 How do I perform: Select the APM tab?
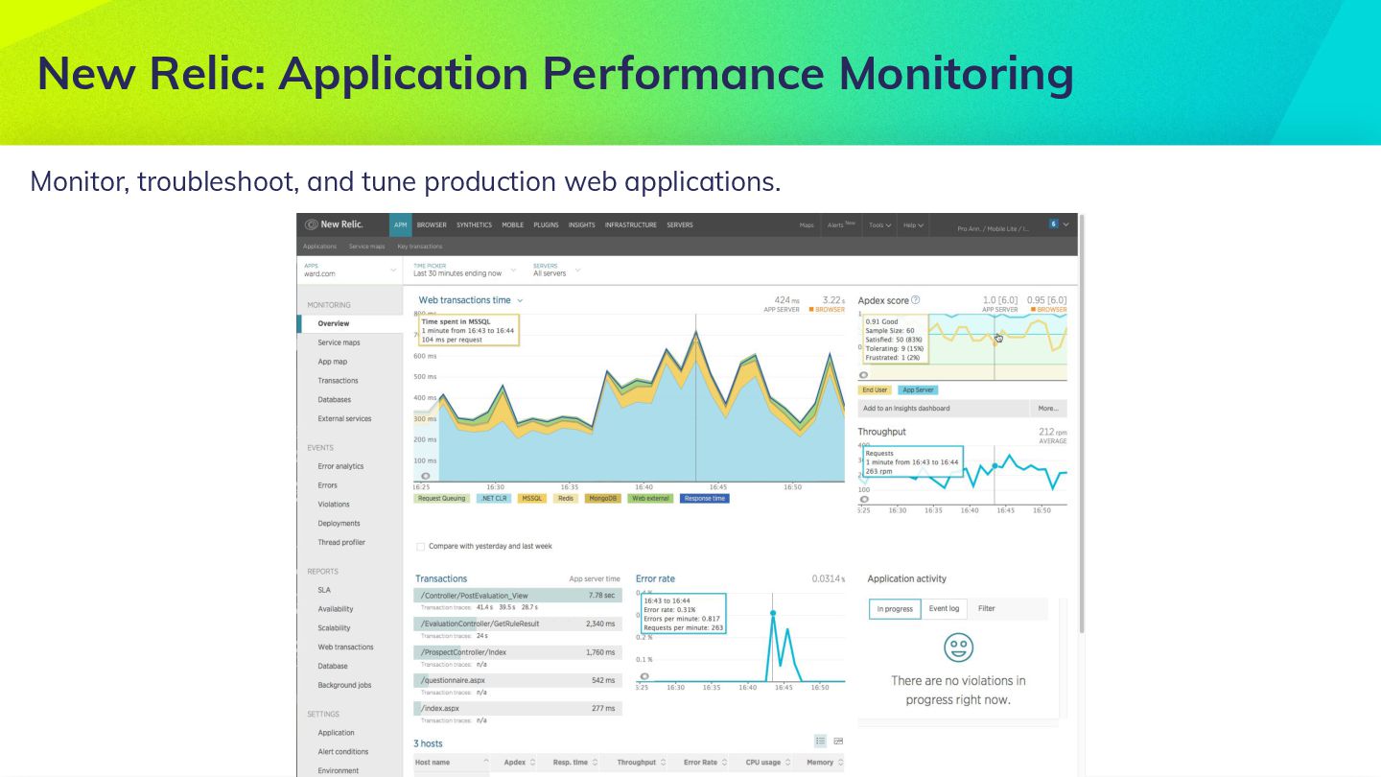click(401, 225)
